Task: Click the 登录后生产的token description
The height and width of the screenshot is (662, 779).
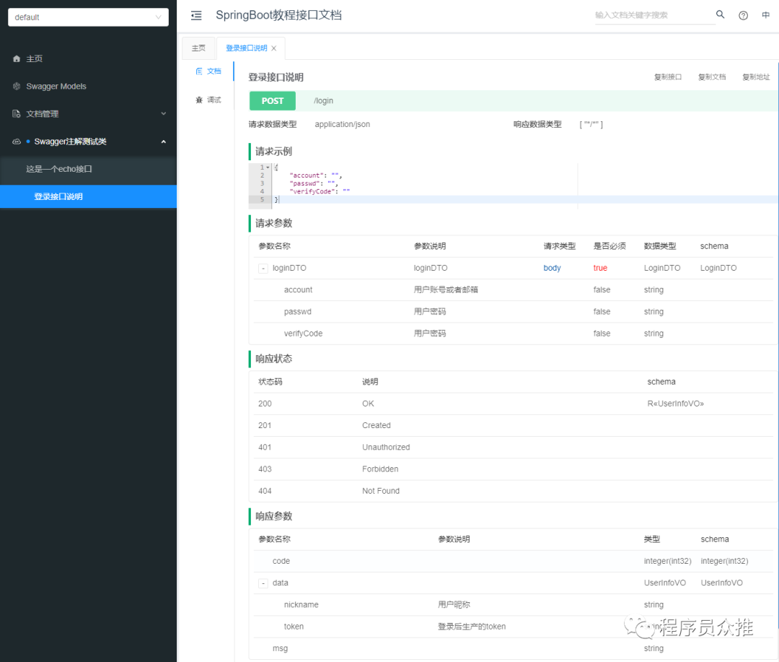Action: click(472, 627)
